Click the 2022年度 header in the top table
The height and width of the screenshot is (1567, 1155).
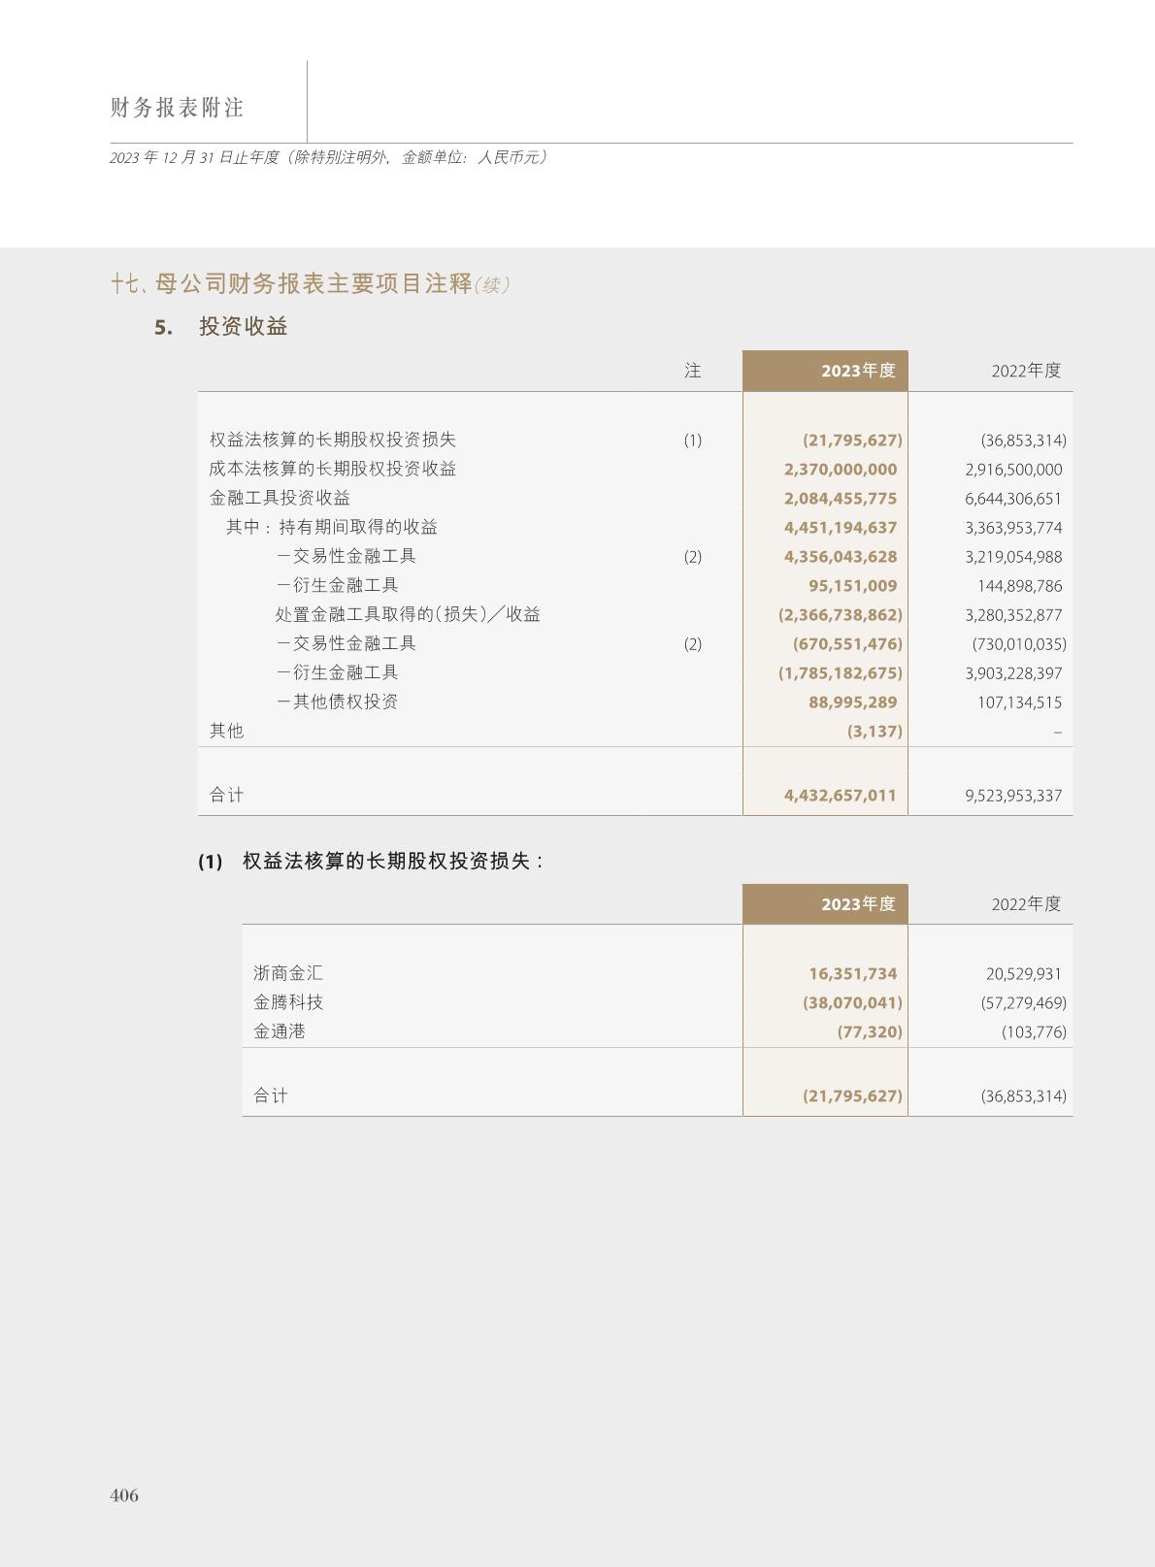[x=1026, y=371]
